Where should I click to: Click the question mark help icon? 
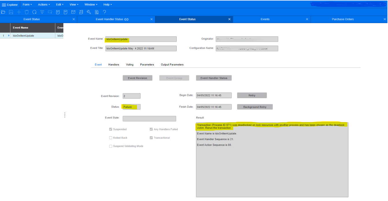click(x=104, y=12)
